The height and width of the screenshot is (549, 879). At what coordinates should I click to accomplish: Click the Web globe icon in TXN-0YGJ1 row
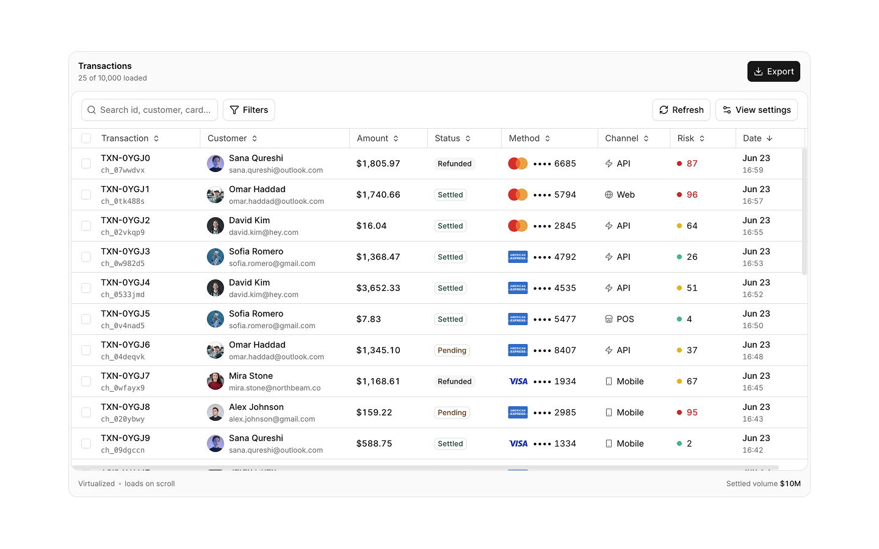tap(609, 195)
